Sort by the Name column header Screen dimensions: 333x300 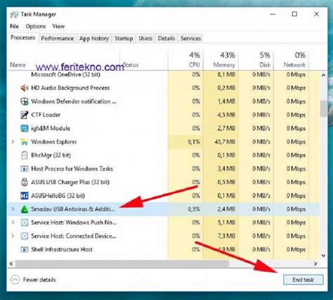point(18,65)
